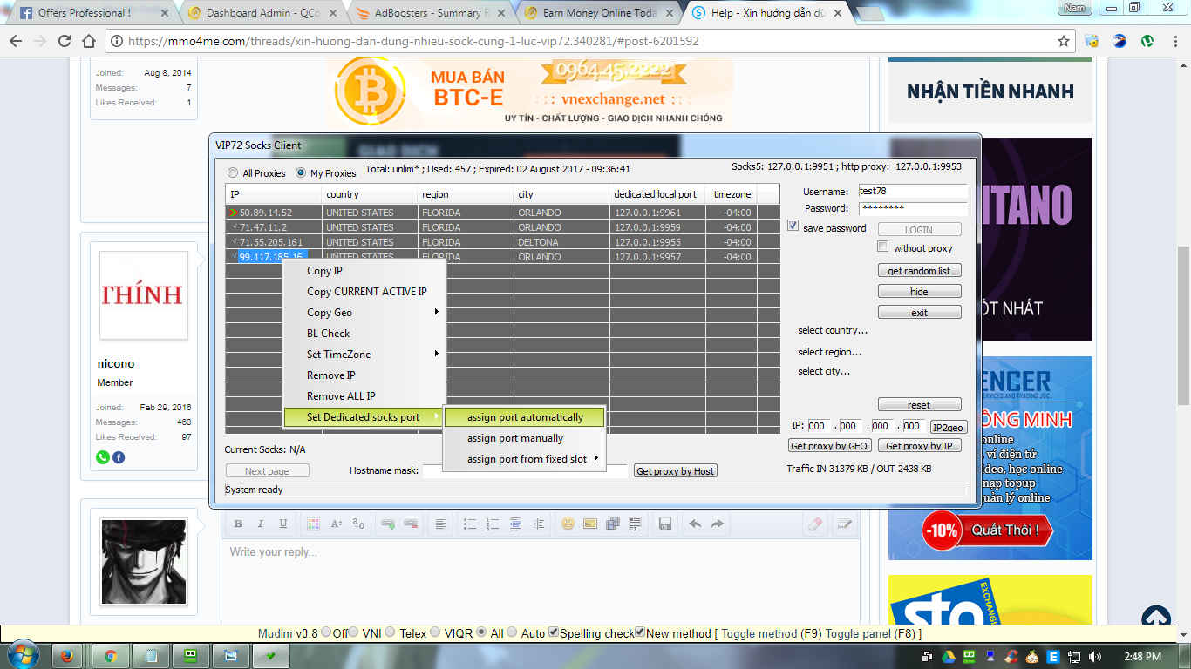Choose Copy IP from context menu
The width and height of the screenshot is (1191, 669).
[x=365, y=271]
